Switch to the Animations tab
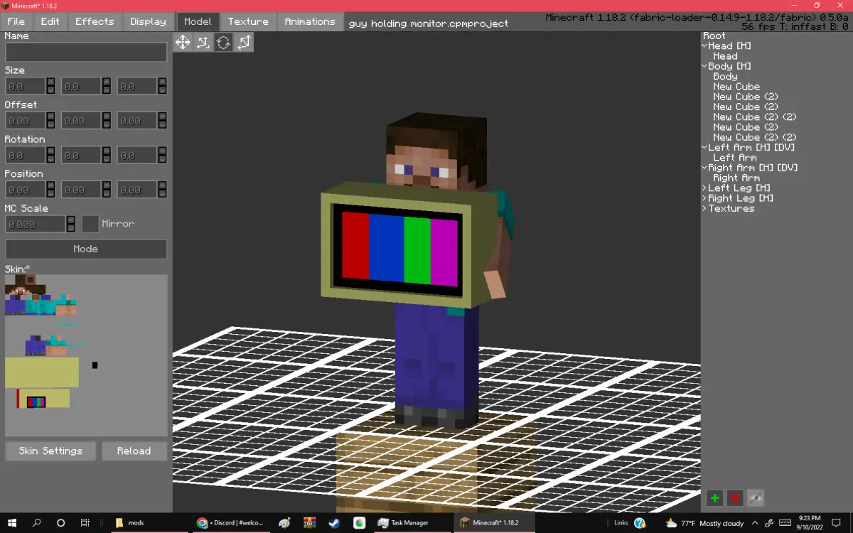Screen dimensions: 853x533 [x=310, y=21]
